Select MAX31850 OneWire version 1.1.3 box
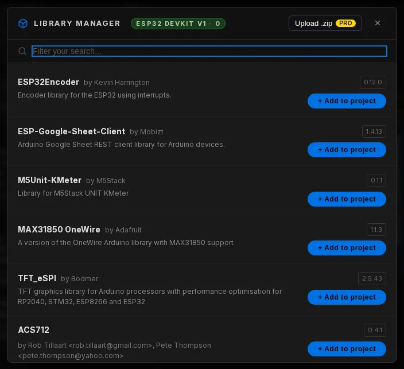404x369 pixels. coord(376,230)
